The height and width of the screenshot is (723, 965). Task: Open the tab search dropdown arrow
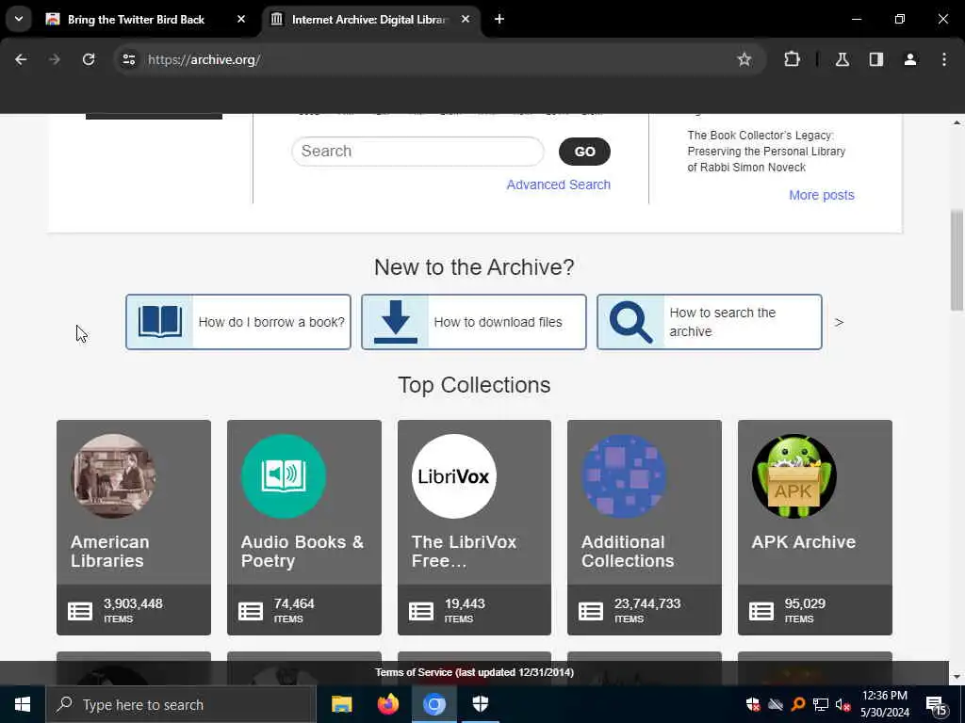pos(19,19)
